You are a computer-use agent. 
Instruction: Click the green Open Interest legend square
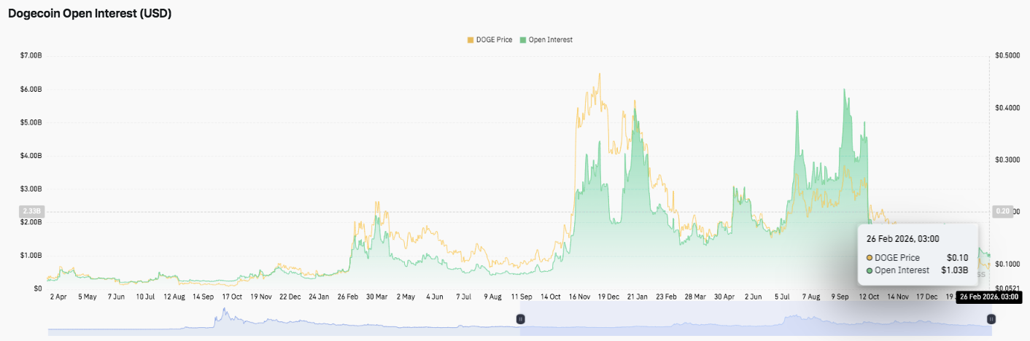(522, 39)
